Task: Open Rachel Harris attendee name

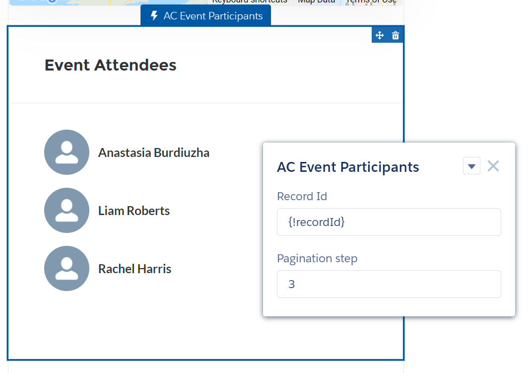Action: (134, 269)
